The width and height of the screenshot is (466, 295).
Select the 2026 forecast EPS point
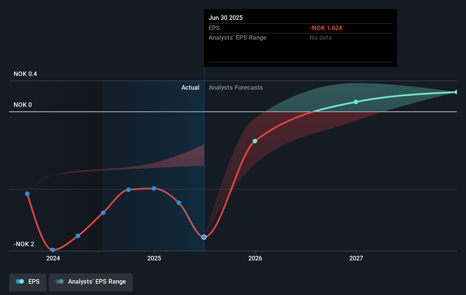click(255, 141)
